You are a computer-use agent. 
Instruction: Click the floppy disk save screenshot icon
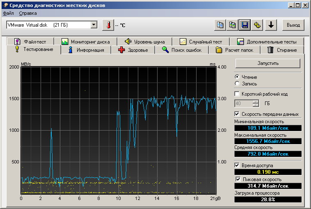point(245,25)
